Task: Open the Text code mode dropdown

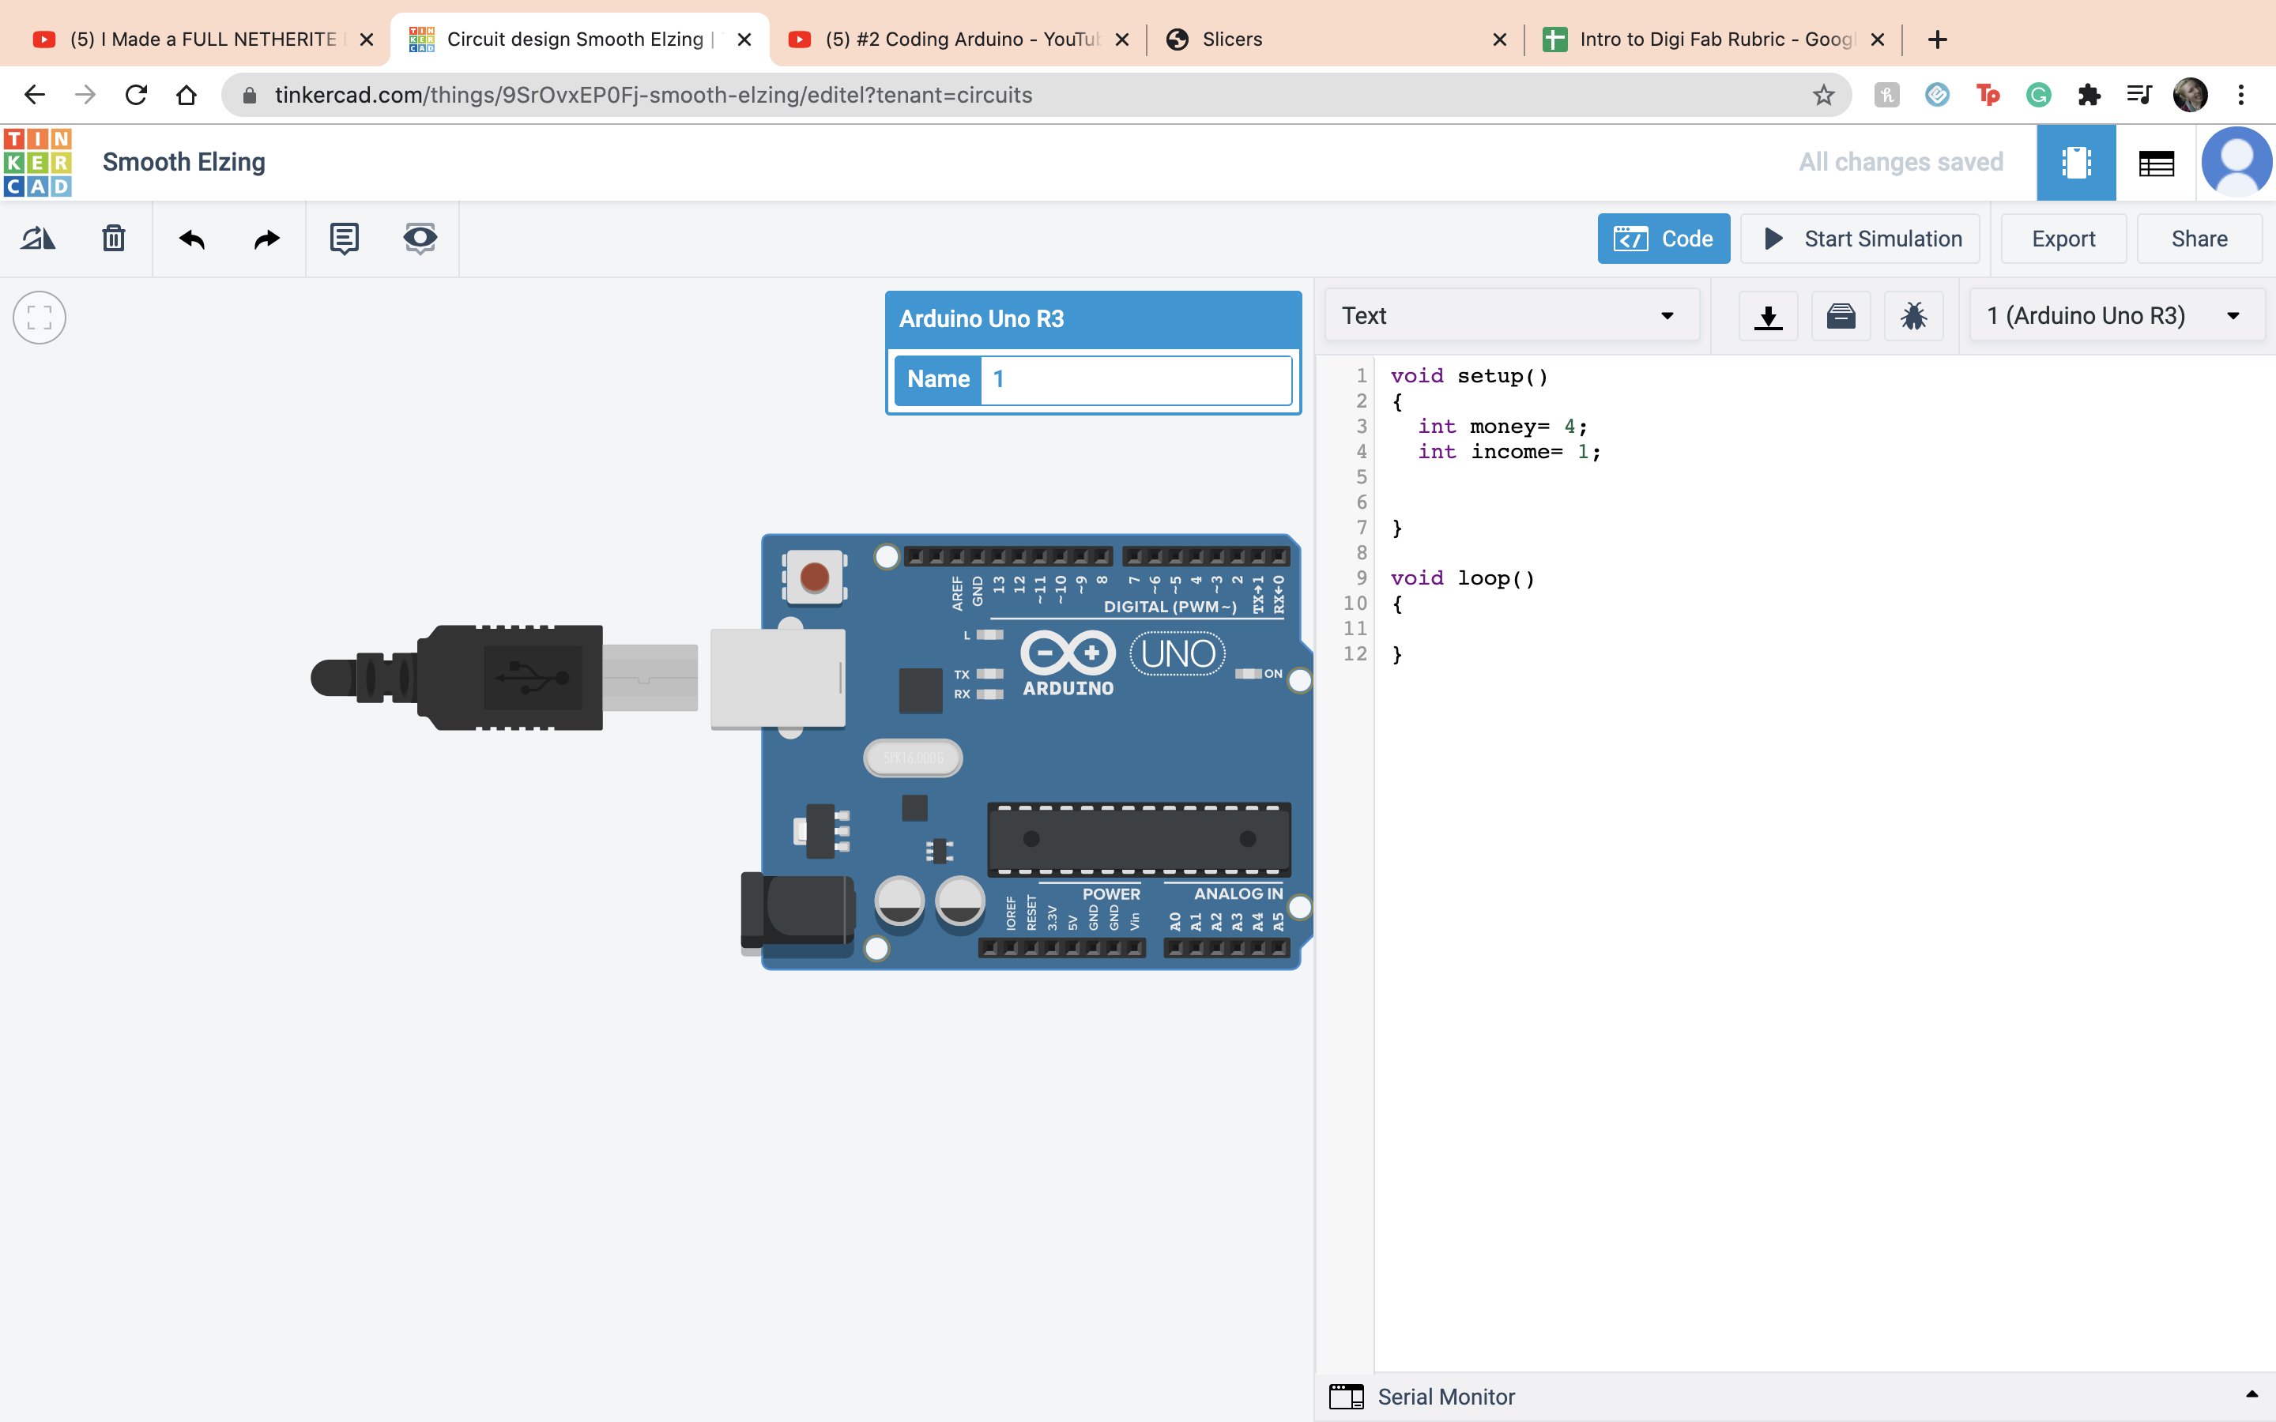Action: tap(1511, 316)
